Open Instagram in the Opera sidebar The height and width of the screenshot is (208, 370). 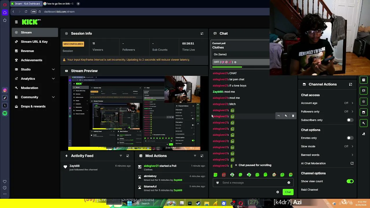[x=5, y=90]
